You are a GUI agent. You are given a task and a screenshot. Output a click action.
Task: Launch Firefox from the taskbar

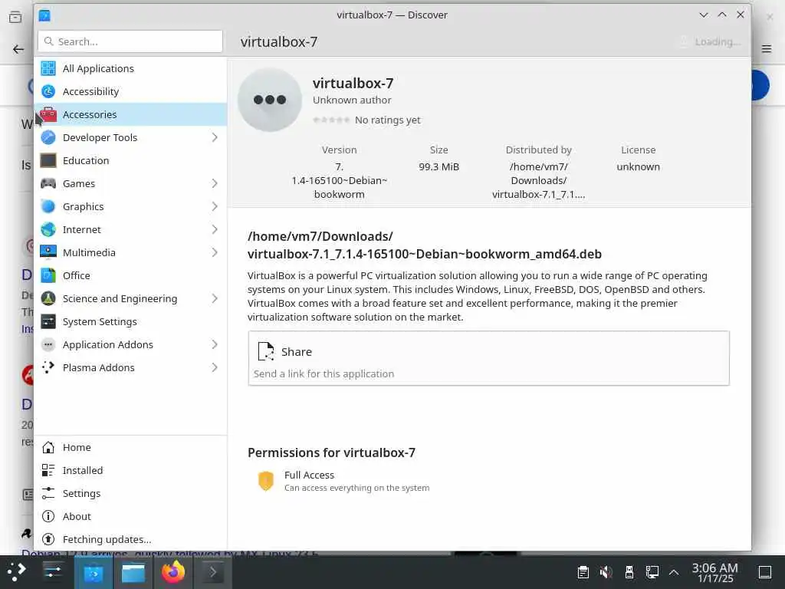(x=173, y=571)
